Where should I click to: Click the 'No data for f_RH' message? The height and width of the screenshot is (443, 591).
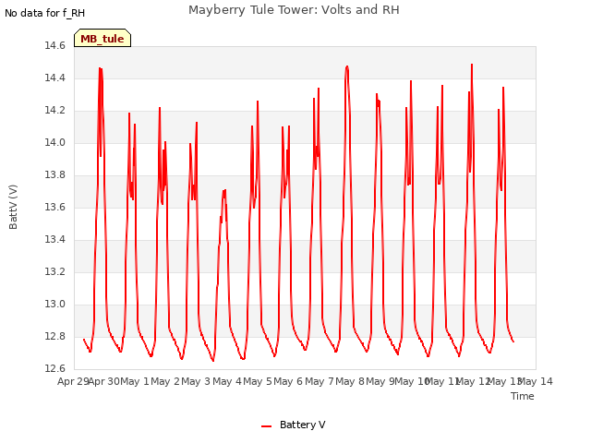(45, 13)
